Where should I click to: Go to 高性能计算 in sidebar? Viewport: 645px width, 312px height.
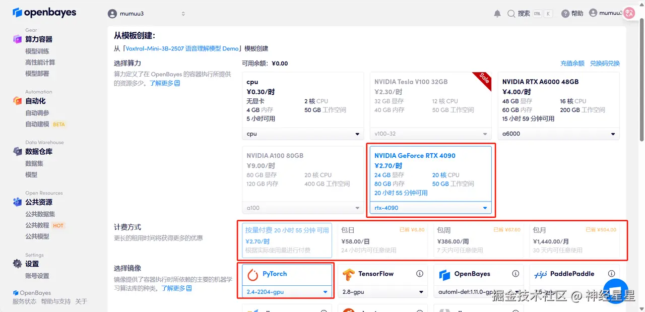click(x=40, y=63)
